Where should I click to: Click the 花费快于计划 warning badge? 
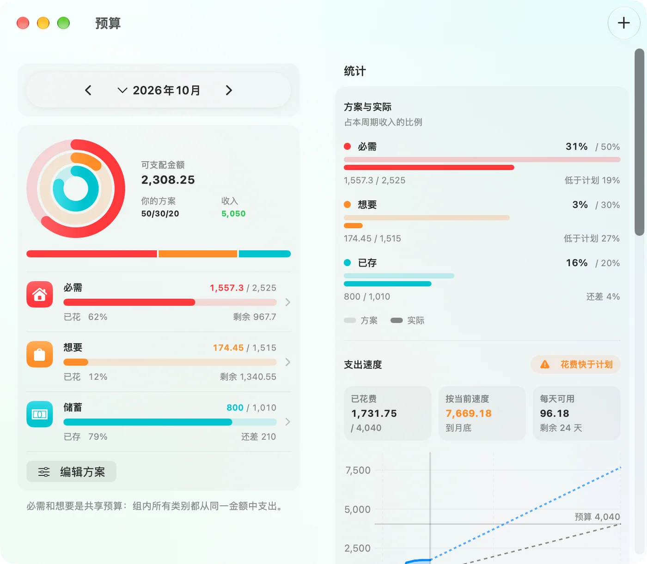pyautogui.click(x=575, y=364)
